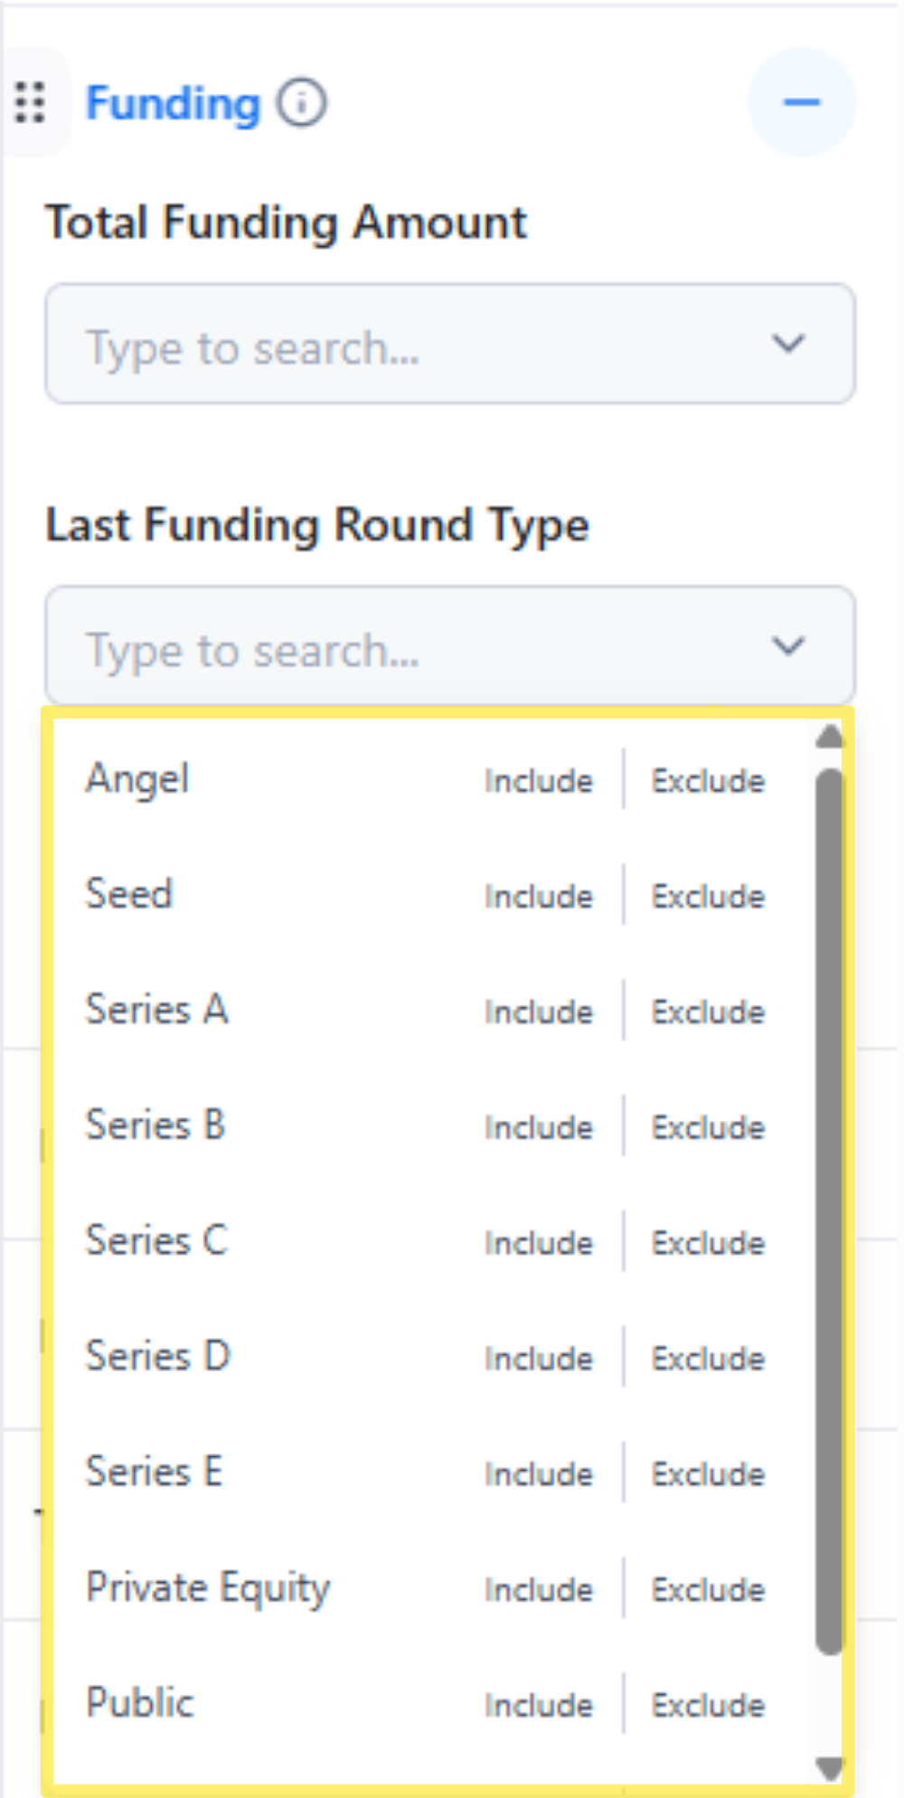Include Series A companies

point(539,1012)
